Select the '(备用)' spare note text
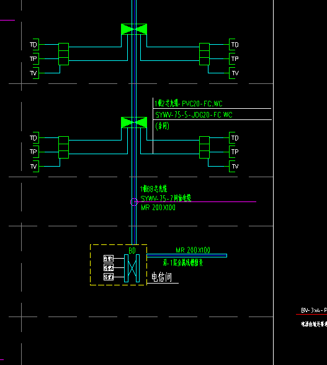This screenshot has width=327, height=365. (162, 126)
